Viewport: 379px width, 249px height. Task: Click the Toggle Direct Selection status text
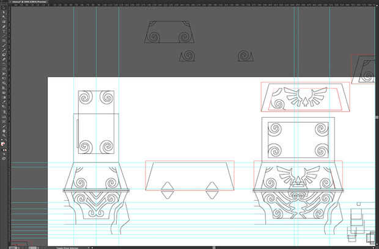click(67, 248)
